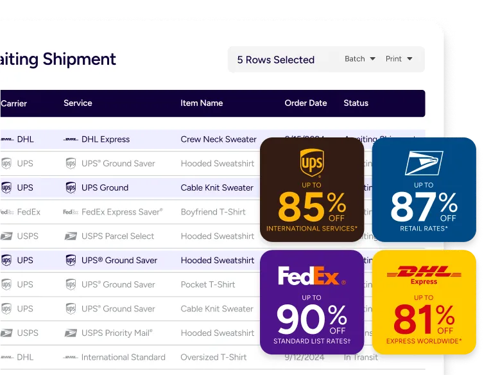The width and height of the screenshot is (500, 375).
Task: Open the Print dropdown menu
Action: pyautogui.click(x=399, y=59)
